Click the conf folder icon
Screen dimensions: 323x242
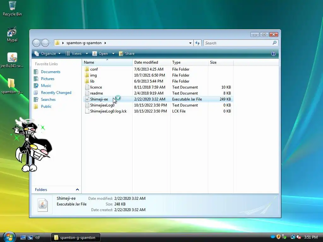[x=87, y=69]
